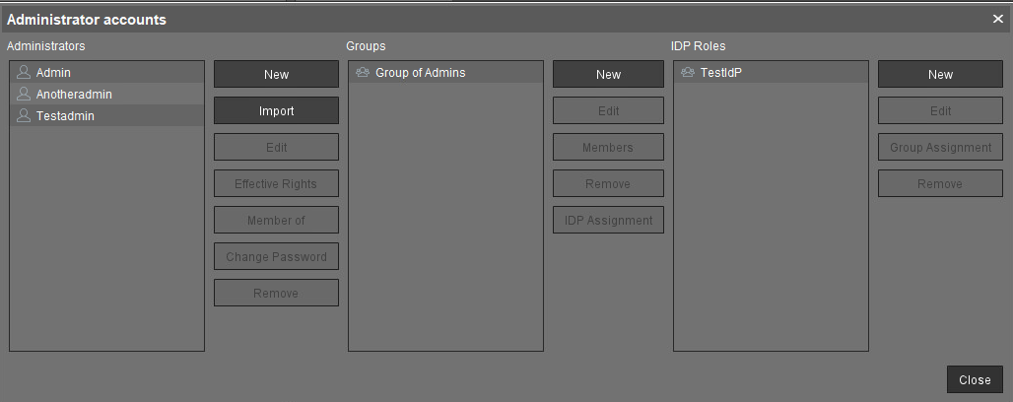Open Effective Rights for the administrator
This screenshot has height=402, width=1013.
point(276,183)
